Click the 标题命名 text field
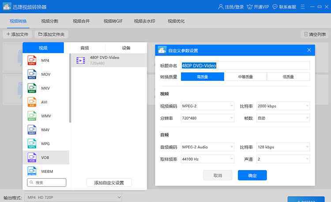331x202 pixels. [245, 65]
